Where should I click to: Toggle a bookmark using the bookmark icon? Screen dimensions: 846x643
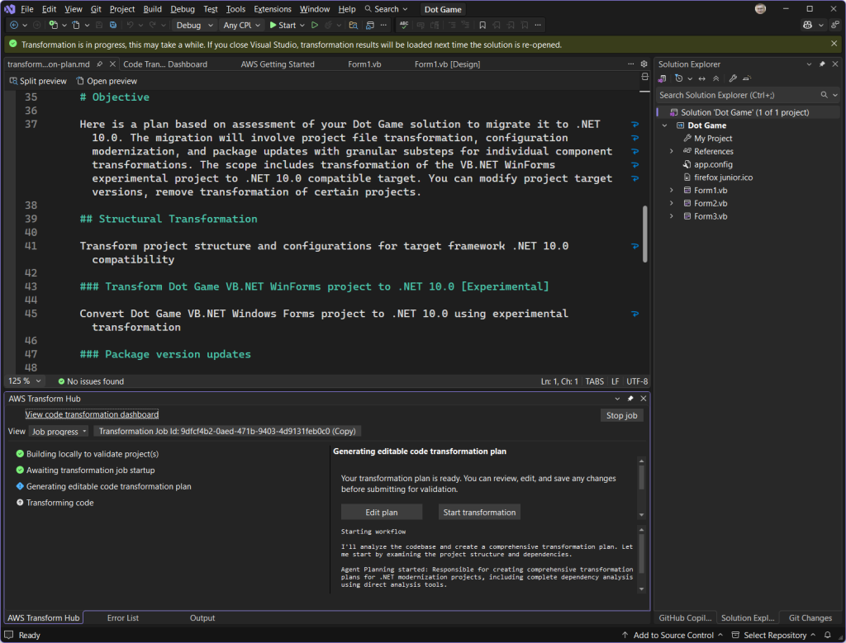coord(483,25)
